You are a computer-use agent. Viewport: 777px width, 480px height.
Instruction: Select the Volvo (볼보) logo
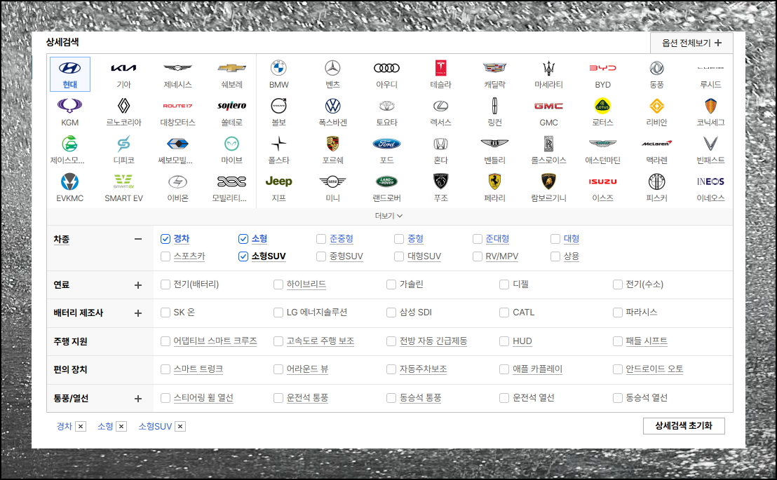[278, 106]
